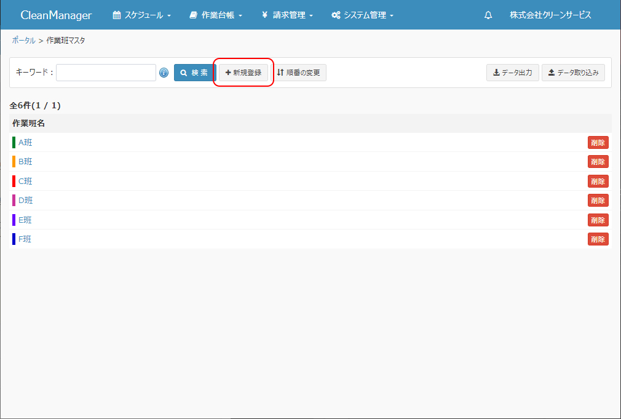Click the データ取り込み import button
621x419 pixels.
[x=573, y=73]
